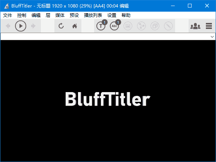Go to next key with the right arrow
The image size is (216, 162).
[33, 26]
